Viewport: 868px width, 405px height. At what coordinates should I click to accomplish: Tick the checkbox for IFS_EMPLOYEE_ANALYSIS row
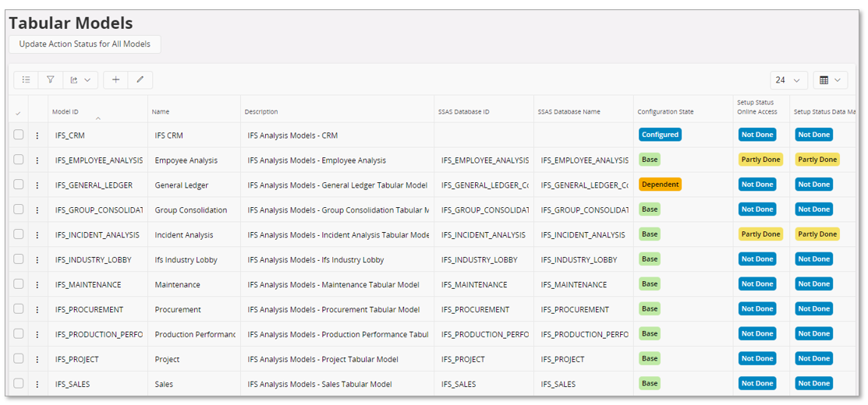(19, 160)
